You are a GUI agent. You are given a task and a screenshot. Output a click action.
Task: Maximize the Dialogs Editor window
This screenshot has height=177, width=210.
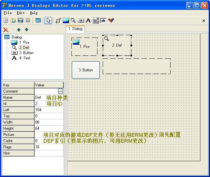pyautogui.click(x=197, y=6)
